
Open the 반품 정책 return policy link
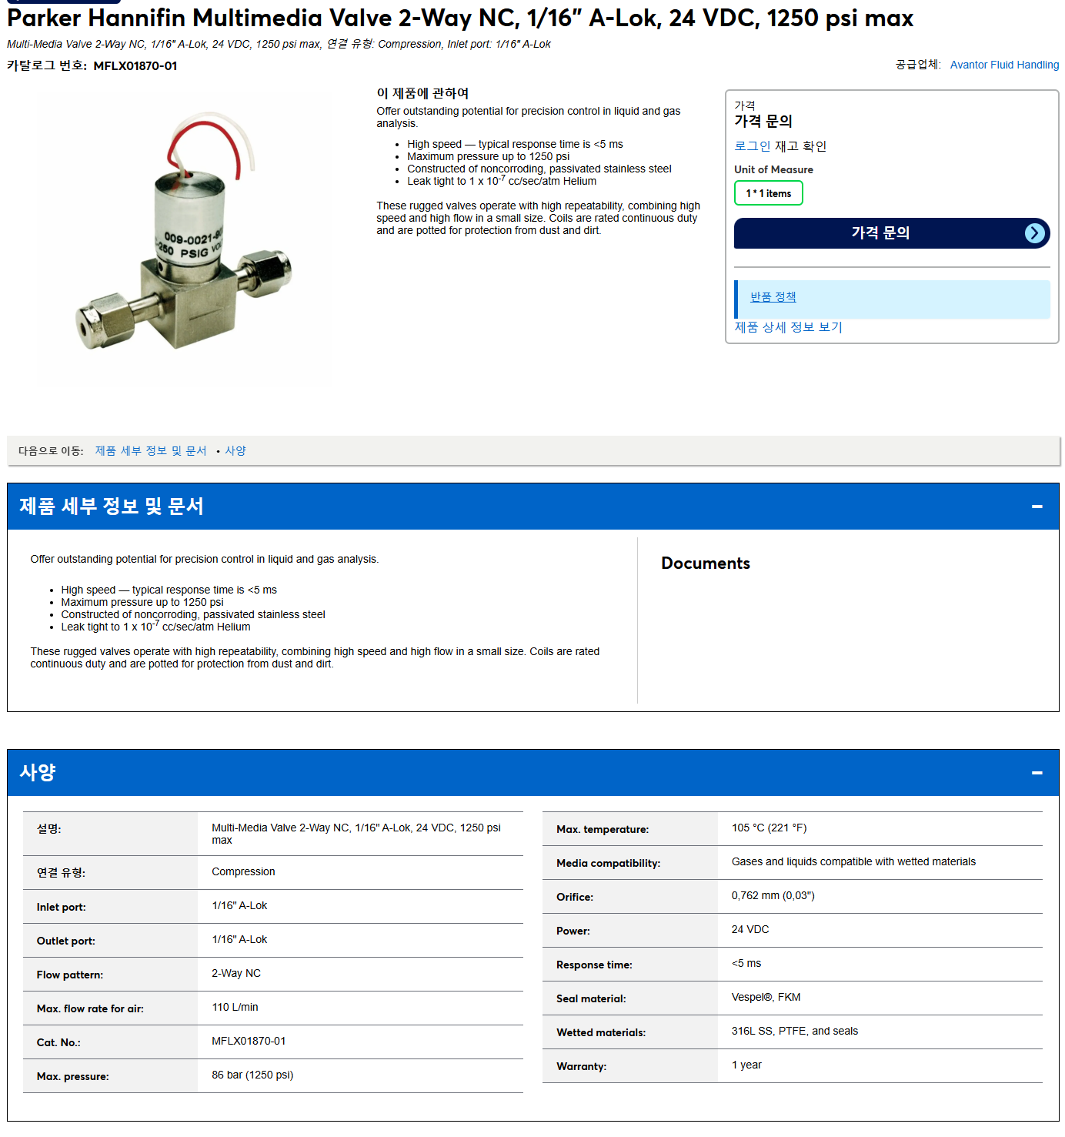point(773,297)
